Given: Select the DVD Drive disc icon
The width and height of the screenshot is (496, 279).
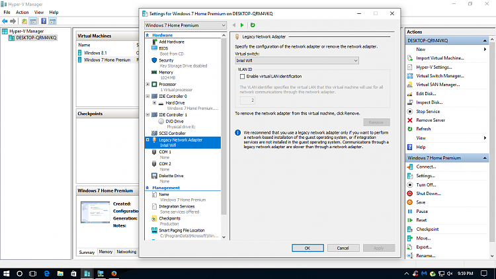Looking at the screenshot, I should [161, 121].
